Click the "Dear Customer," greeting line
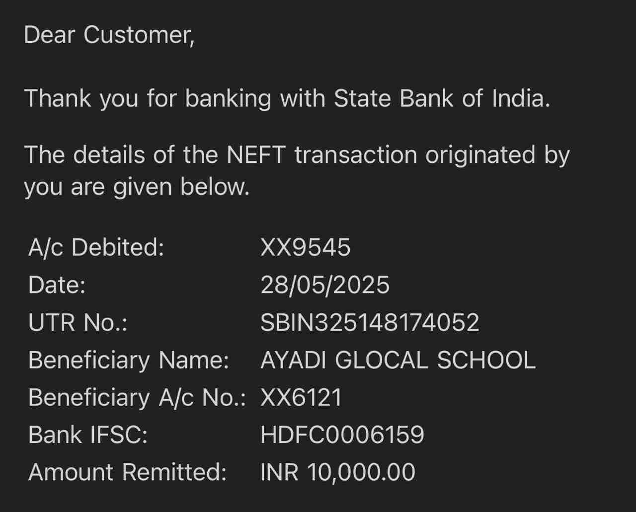The height and width of the screenshot is (512, 636). [x=109, y=35]
